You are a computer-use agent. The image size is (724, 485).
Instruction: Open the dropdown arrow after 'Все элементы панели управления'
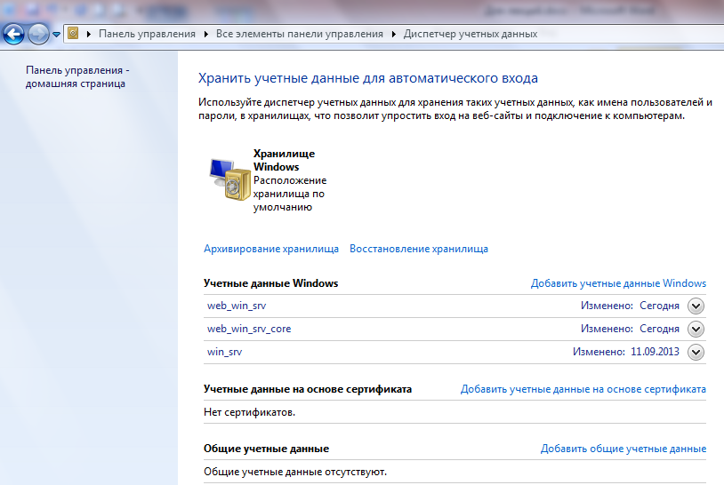pos(394,34)
